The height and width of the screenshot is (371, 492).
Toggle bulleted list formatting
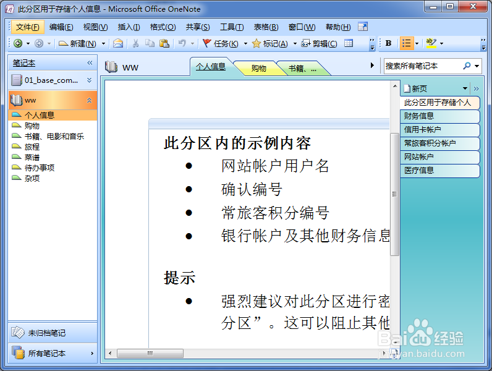coord(407,43)
